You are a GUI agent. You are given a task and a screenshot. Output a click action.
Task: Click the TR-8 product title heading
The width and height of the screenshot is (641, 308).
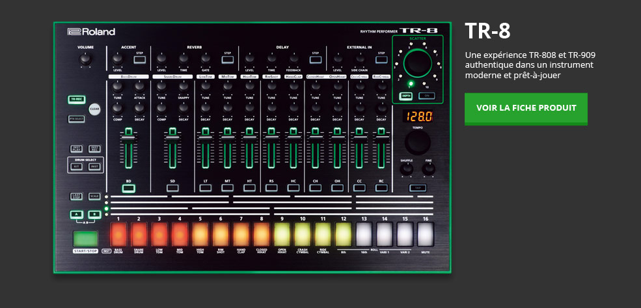(487, 30)
